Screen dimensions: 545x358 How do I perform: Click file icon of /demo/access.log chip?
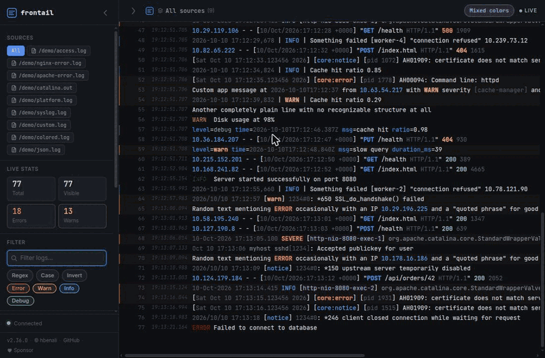coord(33,50)
